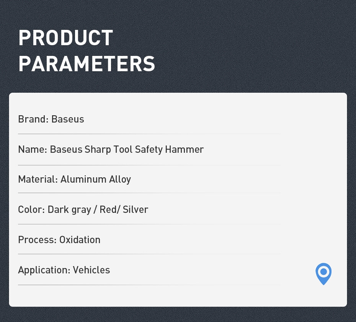The height and width of the screenshot is (322, 356).
Task: Select the 'Aluminum Alloy' material value
Action: pyautogui.click(x=96, y=179)
